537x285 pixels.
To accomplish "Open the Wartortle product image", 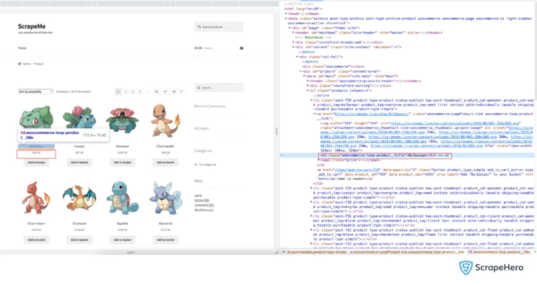I will pyautogui.click(x=165, y=198).
